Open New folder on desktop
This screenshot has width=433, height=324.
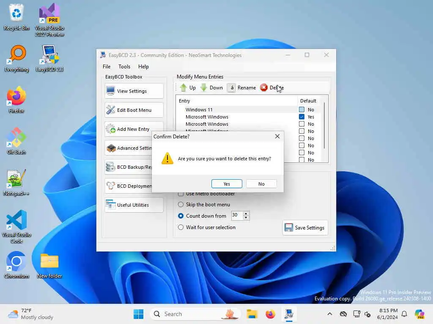click(49, 266)
